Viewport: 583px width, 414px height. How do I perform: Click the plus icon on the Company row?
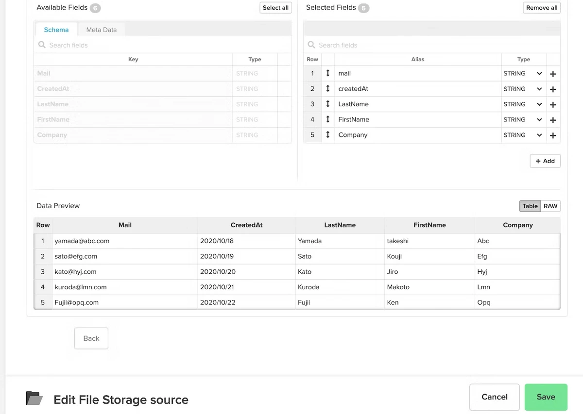[553, 136]
